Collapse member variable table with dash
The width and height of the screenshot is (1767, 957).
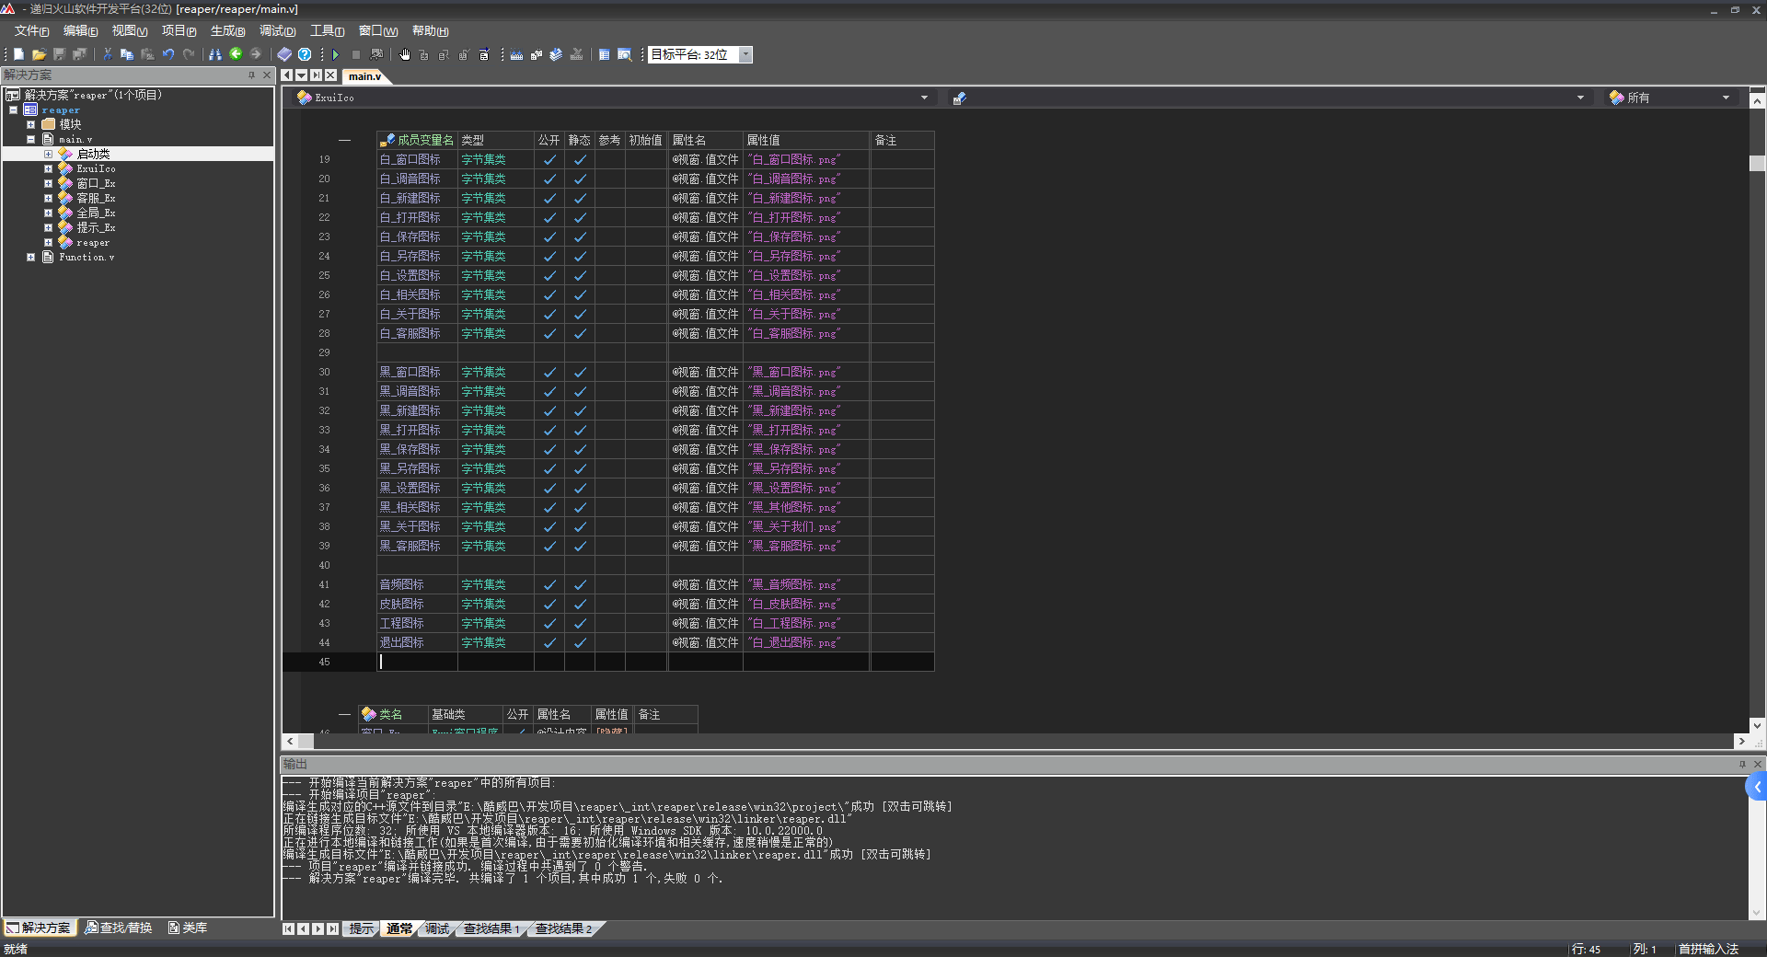click(x=344, y=140)
